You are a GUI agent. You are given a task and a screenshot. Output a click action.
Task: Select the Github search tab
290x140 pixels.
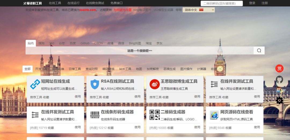(85, 43)
